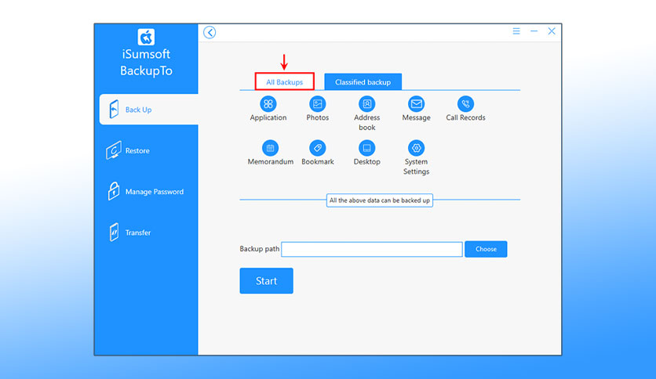This screenshot has height=379, width=656.
Task: Choose the Message envelope icon
Action: click(x=416, y=104)
